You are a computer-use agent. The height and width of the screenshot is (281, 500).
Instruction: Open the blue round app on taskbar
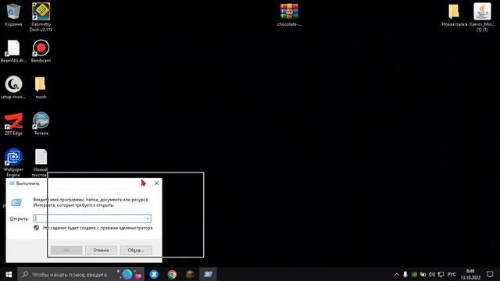pos(154,274)
